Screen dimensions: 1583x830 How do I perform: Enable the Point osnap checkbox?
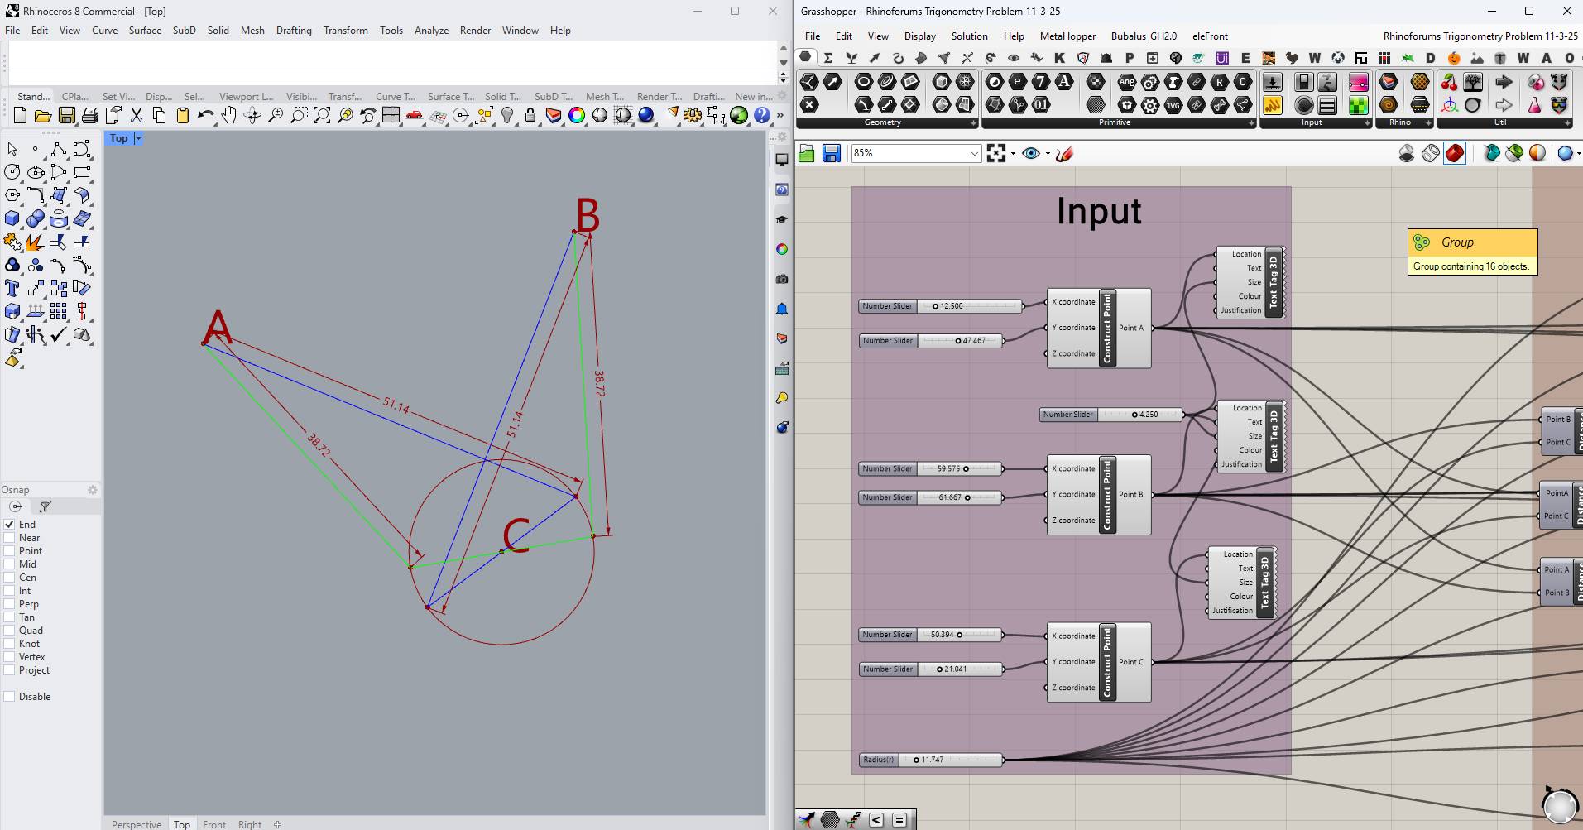coord(10,551)
